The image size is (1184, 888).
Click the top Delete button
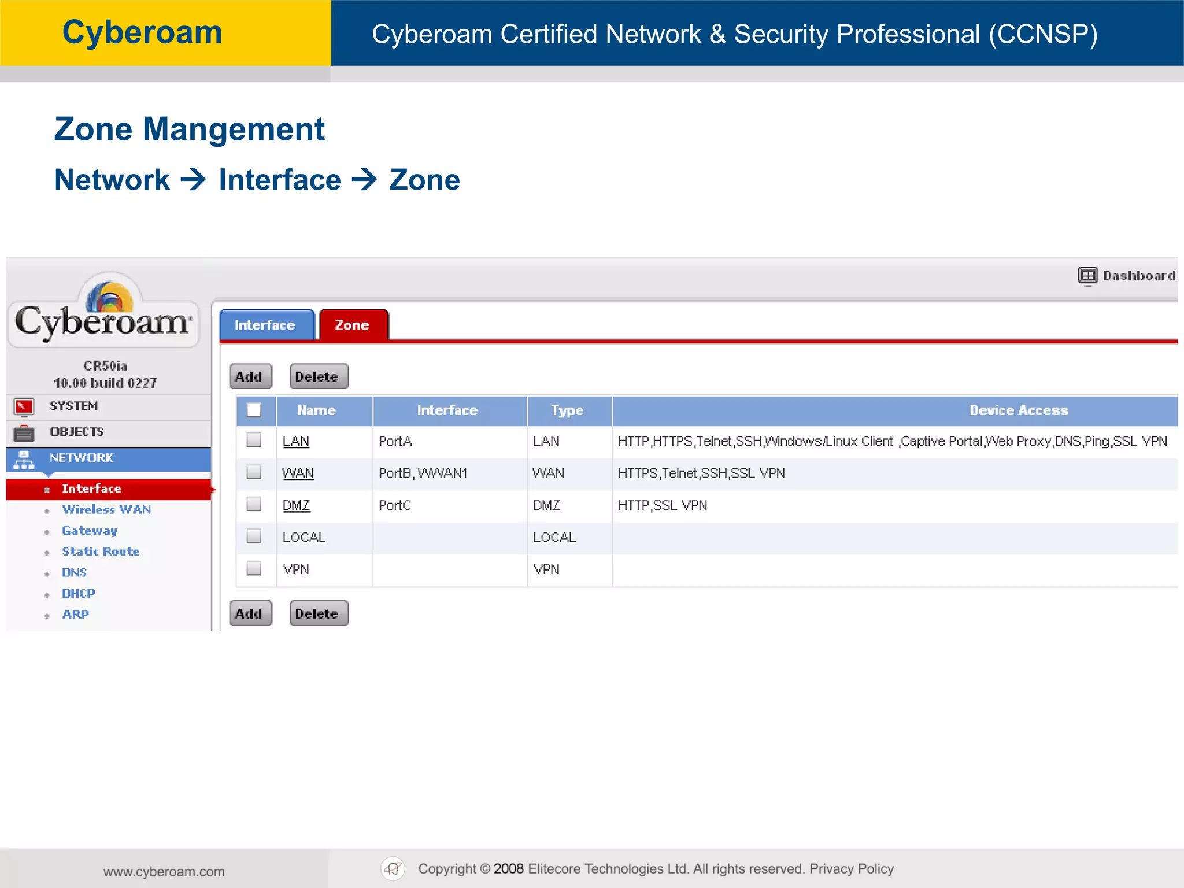coord(319,376)
